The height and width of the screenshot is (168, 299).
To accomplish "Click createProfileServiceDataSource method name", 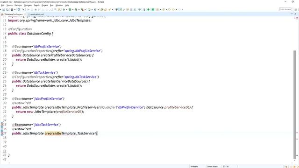I will point(65,55).
